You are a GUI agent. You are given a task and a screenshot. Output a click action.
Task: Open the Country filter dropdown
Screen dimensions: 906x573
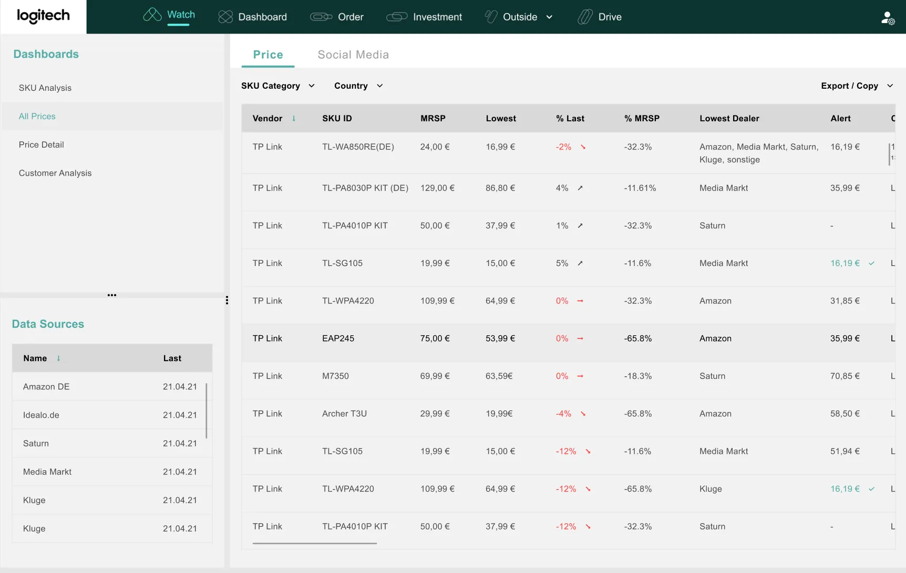[358, 86]
